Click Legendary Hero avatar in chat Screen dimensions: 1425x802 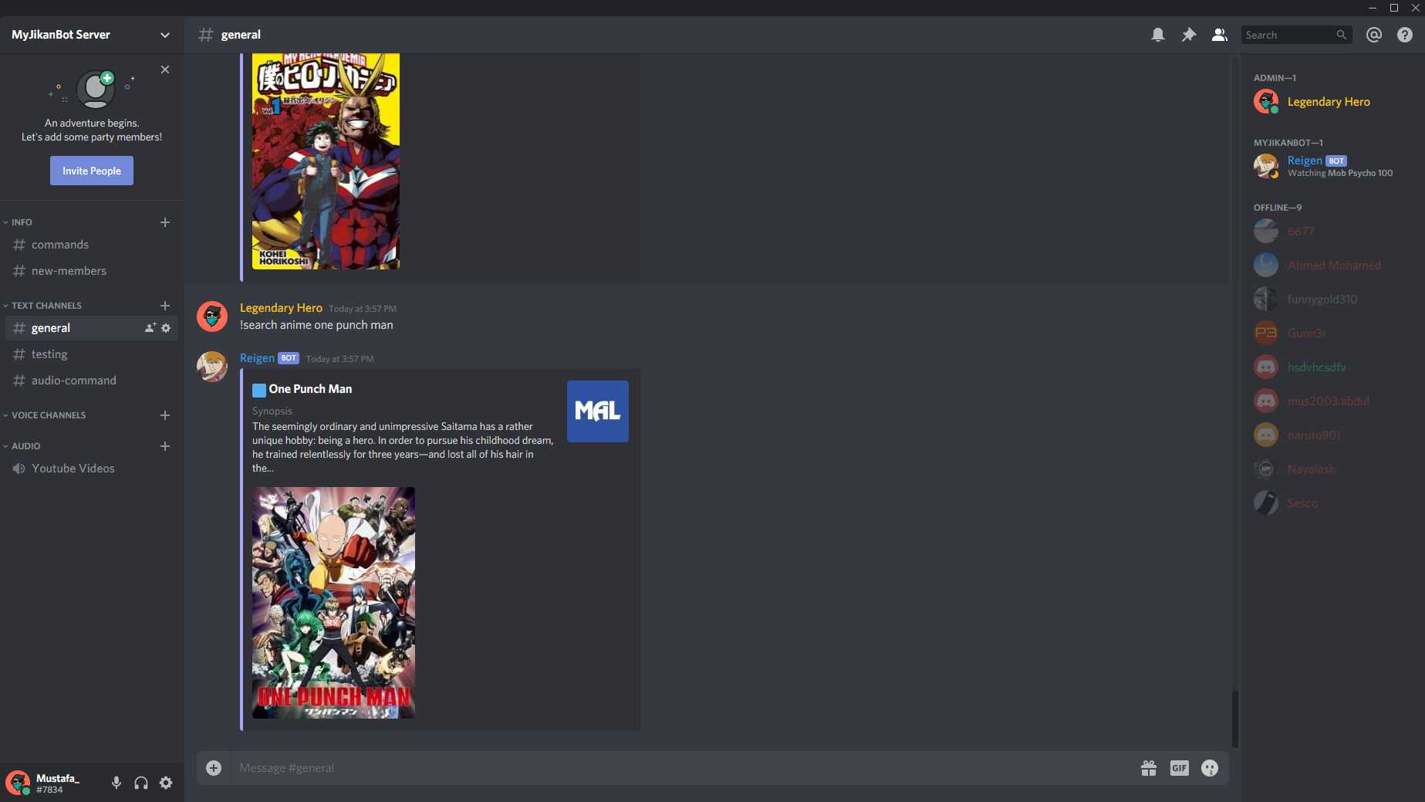pyautogui.click(x=212, y=316)
